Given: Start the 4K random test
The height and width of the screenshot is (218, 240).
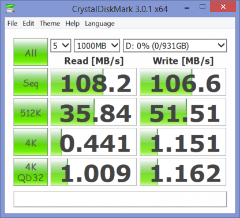Looking at the screenshot, I should [31, 142].
